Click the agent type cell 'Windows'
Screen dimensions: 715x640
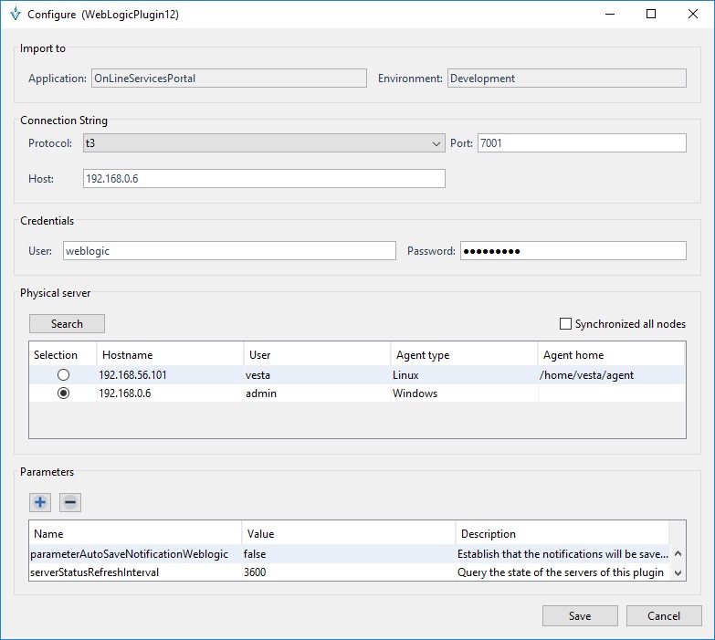(x=464, y=393)
